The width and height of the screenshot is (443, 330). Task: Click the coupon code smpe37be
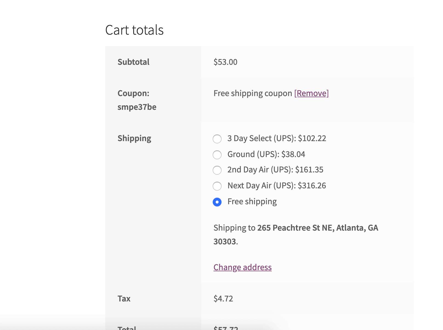(137, 107)
